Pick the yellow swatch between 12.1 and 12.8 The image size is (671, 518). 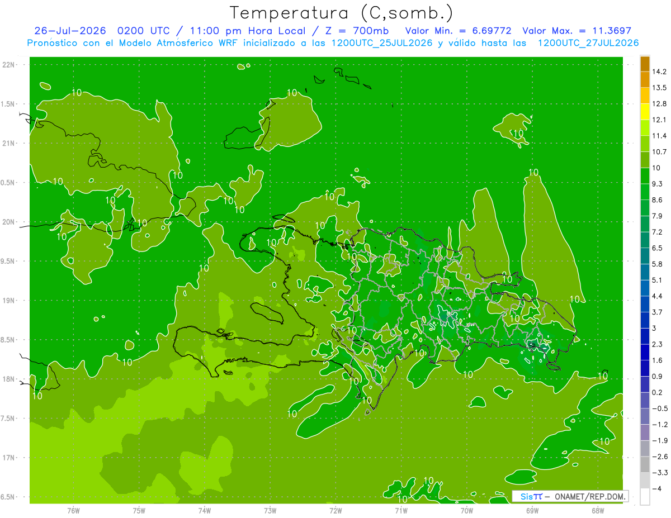tap(645, 112)
